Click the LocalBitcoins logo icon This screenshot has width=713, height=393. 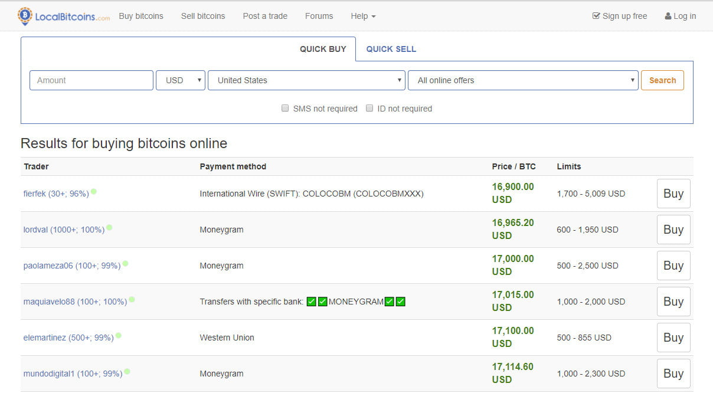(25, 16)
